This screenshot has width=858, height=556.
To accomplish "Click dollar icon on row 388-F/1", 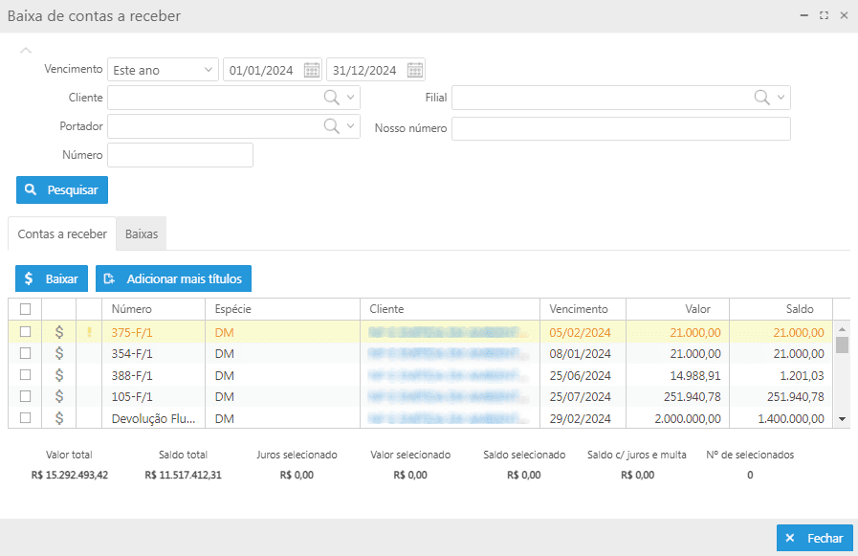I will pyautogui.click(x=58, y=375).
